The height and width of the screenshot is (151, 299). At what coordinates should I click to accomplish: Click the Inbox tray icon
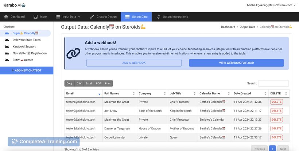[35, 16]
